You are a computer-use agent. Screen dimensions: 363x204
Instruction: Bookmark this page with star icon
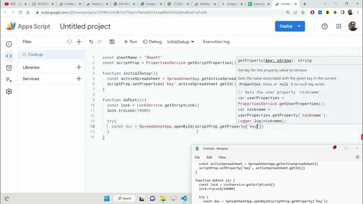point(303,12)
